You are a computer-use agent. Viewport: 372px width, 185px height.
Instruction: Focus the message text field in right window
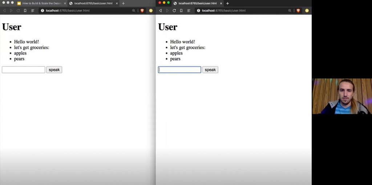click(x=179, y=69)
